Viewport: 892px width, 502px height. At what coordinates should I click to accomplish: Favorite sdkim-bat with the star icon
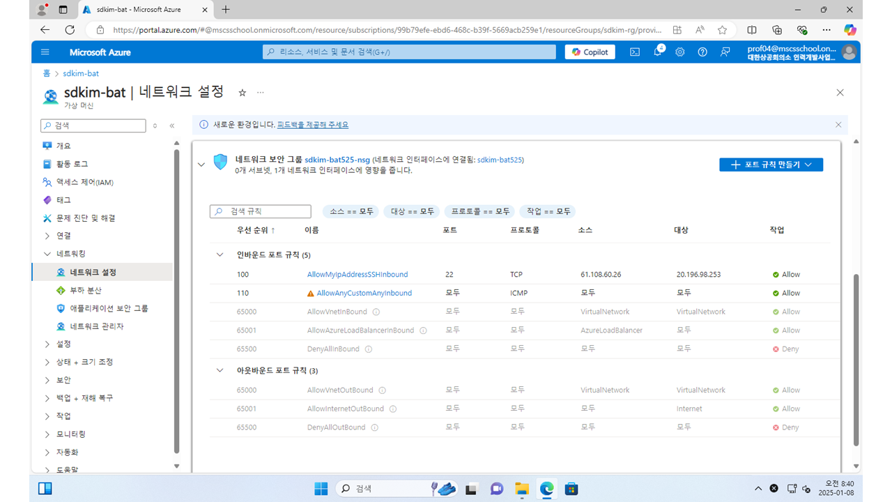243,93
